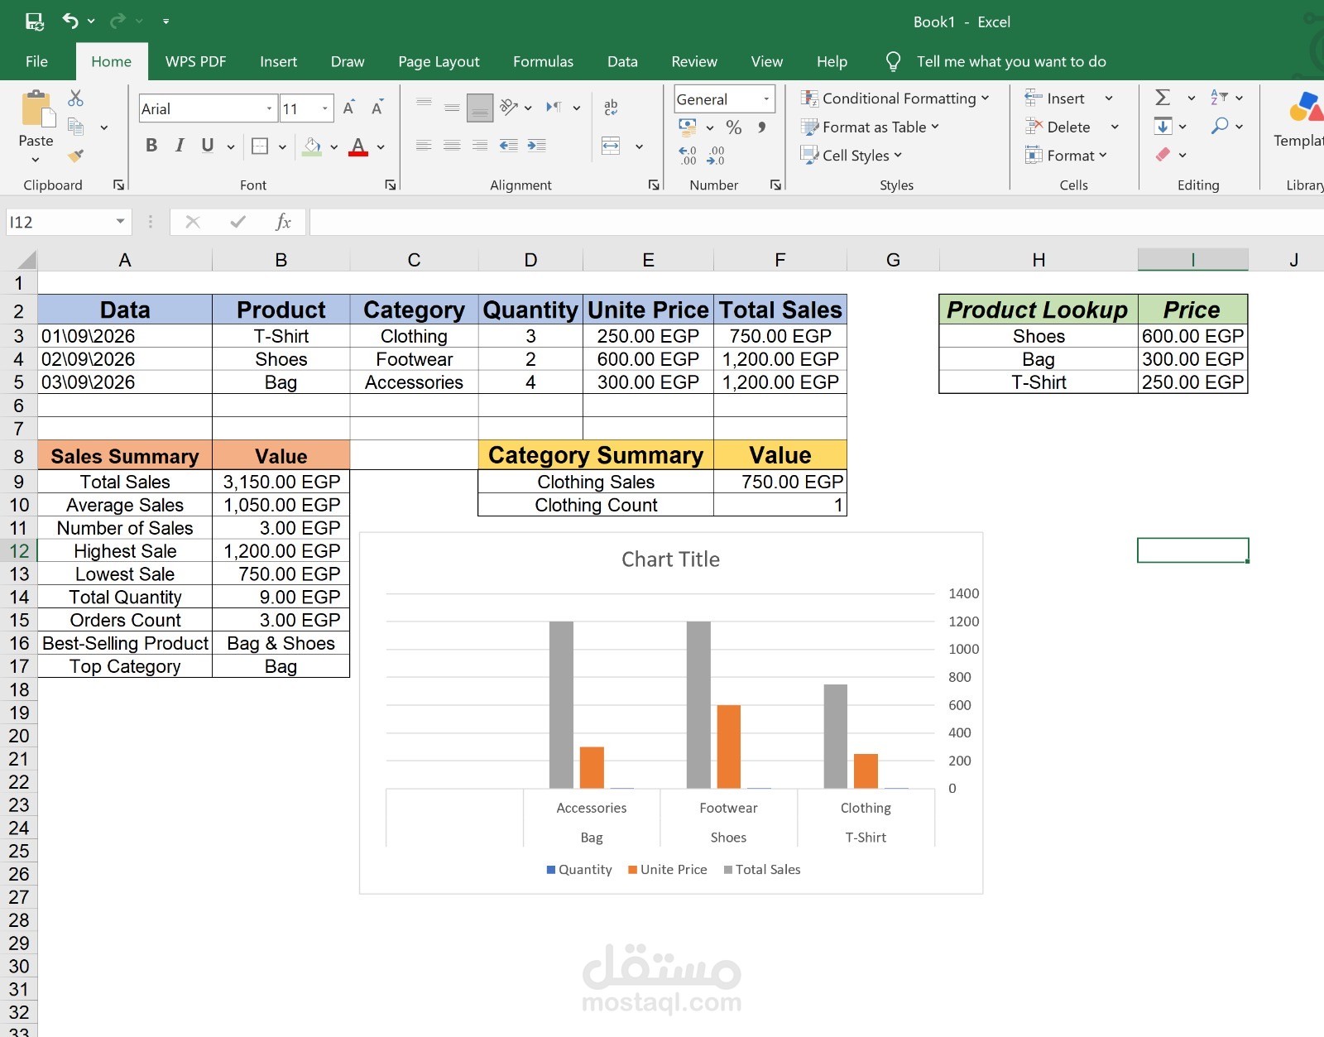
Task: Undo the last action
Action: 70,21
